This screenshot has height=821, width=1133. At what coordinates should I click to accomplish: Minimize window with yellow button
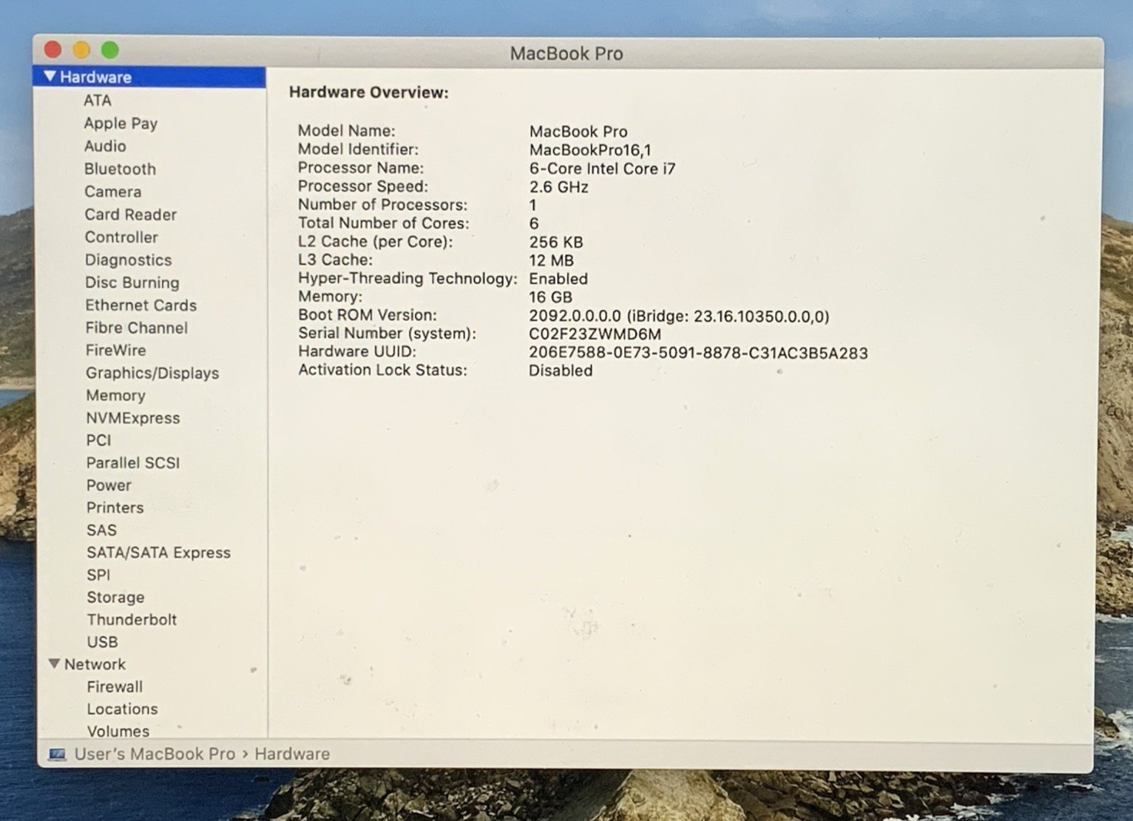[x=81, y=50]
